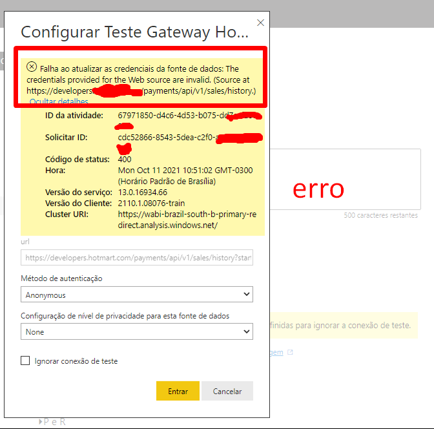434x429 pixels.
Task: Click client version 2110.1.08076-train
Action: point(151,204)
